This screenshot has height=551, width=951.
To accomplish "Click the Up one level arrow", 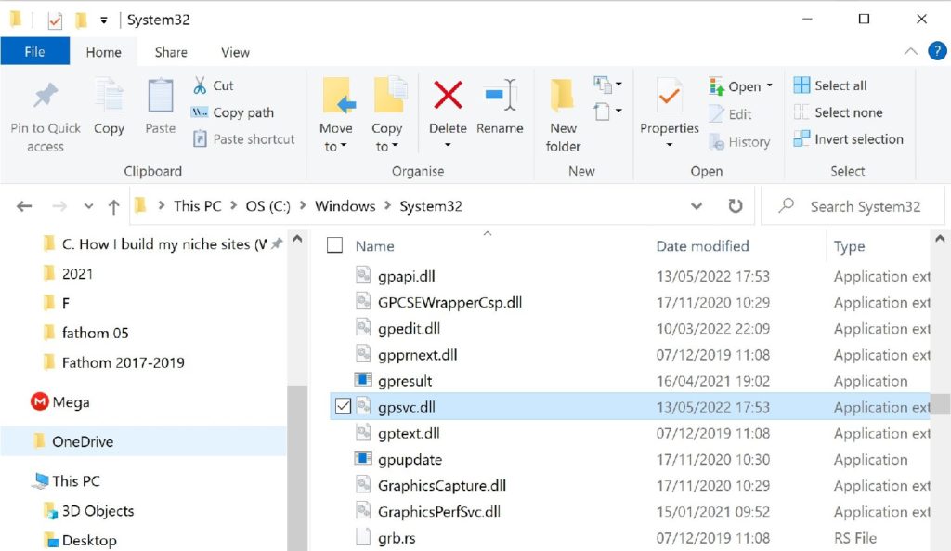I will (113, 207).
